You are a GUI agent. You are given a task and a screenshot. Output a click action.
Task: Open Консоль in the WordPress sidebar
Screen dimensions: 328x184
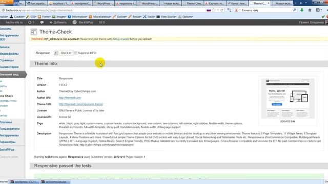6,29
